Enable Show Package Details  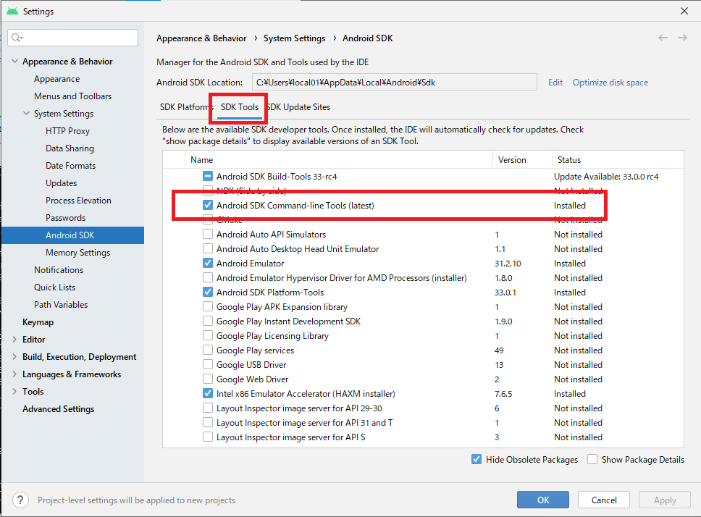[x=592, y=459]
